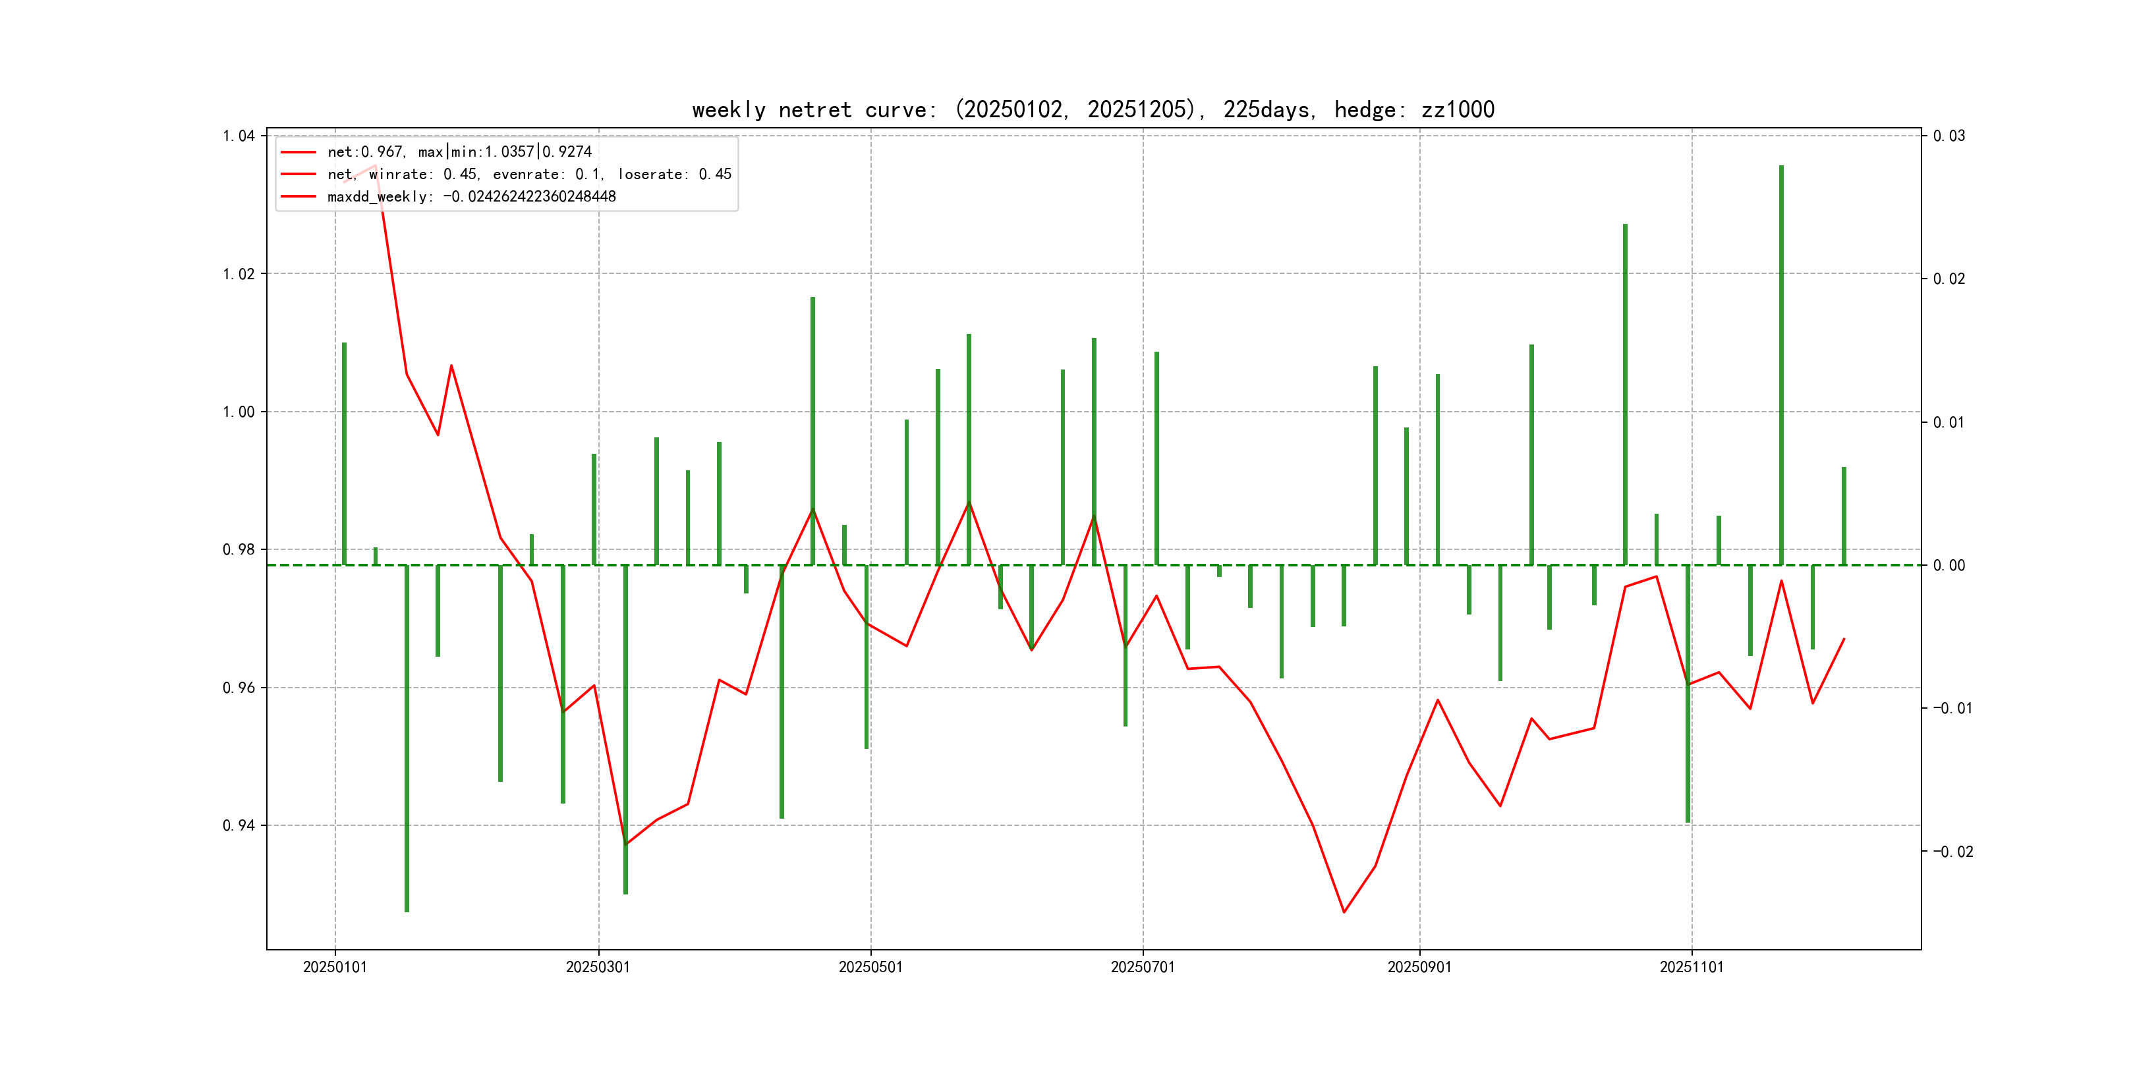Click the red line swatch beside maxdd_weekly
Screen dimensions: 2135x1067
click(299, 196)
